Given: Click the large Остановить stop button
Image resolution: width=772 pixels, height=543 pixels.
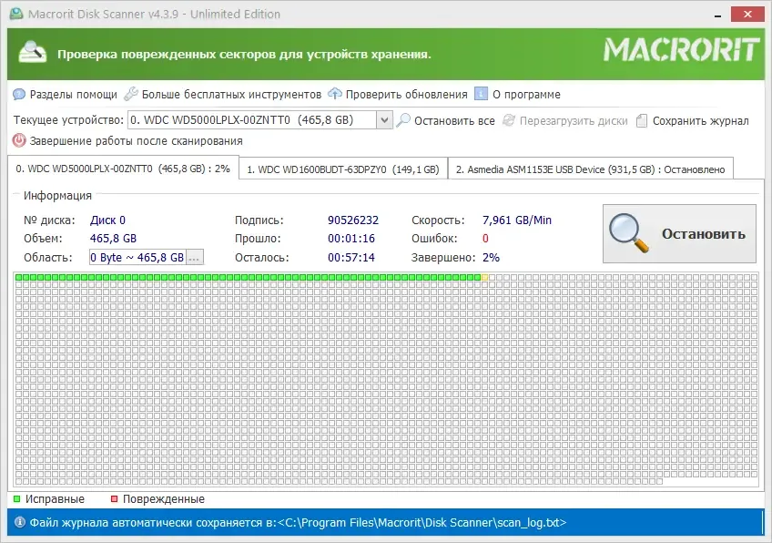Looking at the screenshot, I should 679,234.
